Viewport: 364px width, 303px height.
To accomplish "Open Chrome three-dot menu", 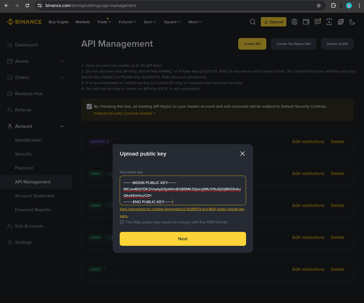I will tap(359, 6).
